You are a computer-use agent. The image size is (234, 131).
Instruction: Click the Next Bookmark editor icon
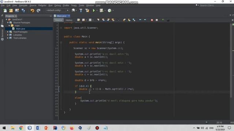click(x=129, y=20)
